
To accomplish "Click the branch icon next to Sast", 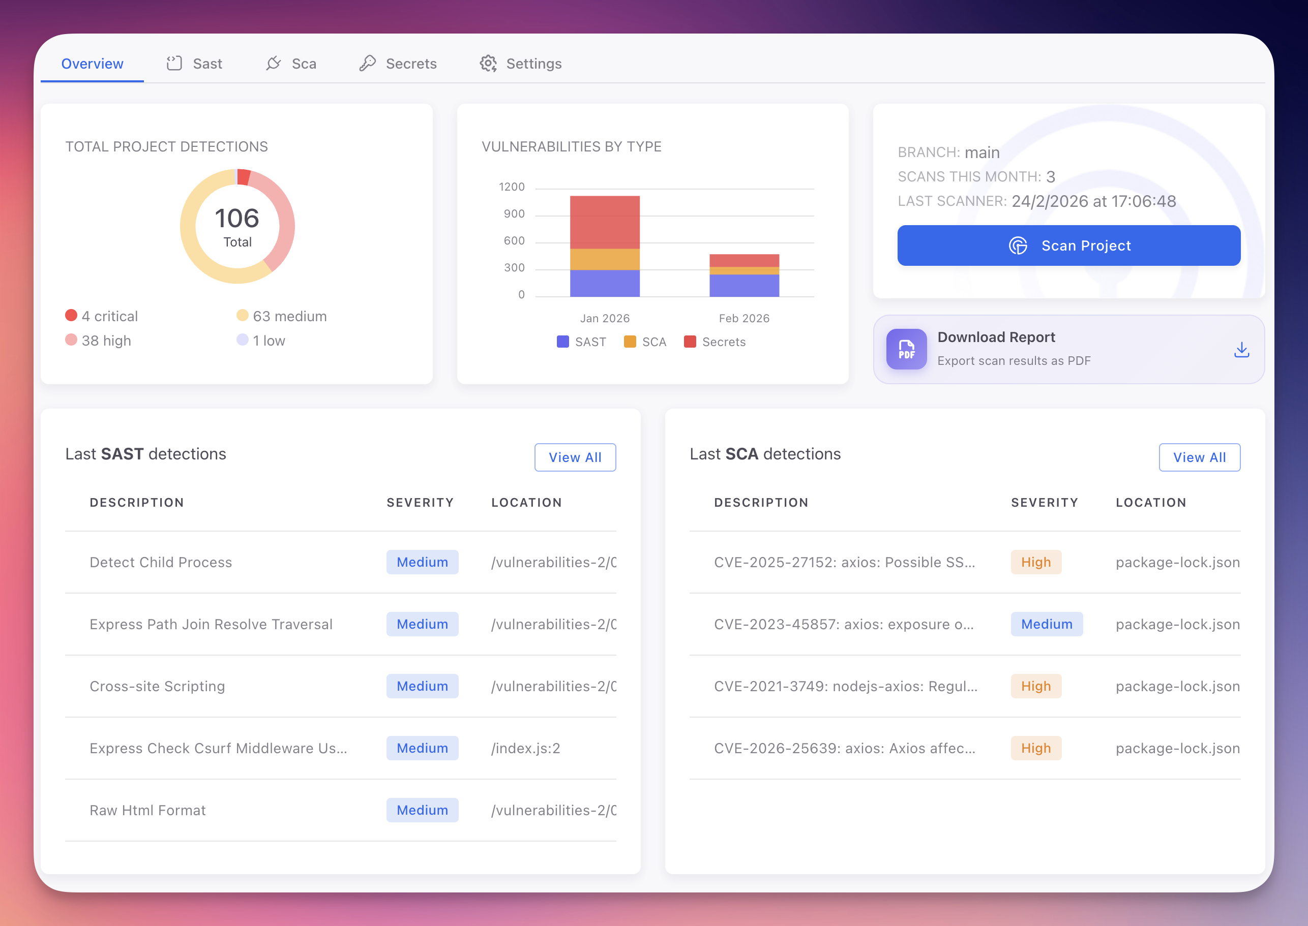I will coord(173,64).
